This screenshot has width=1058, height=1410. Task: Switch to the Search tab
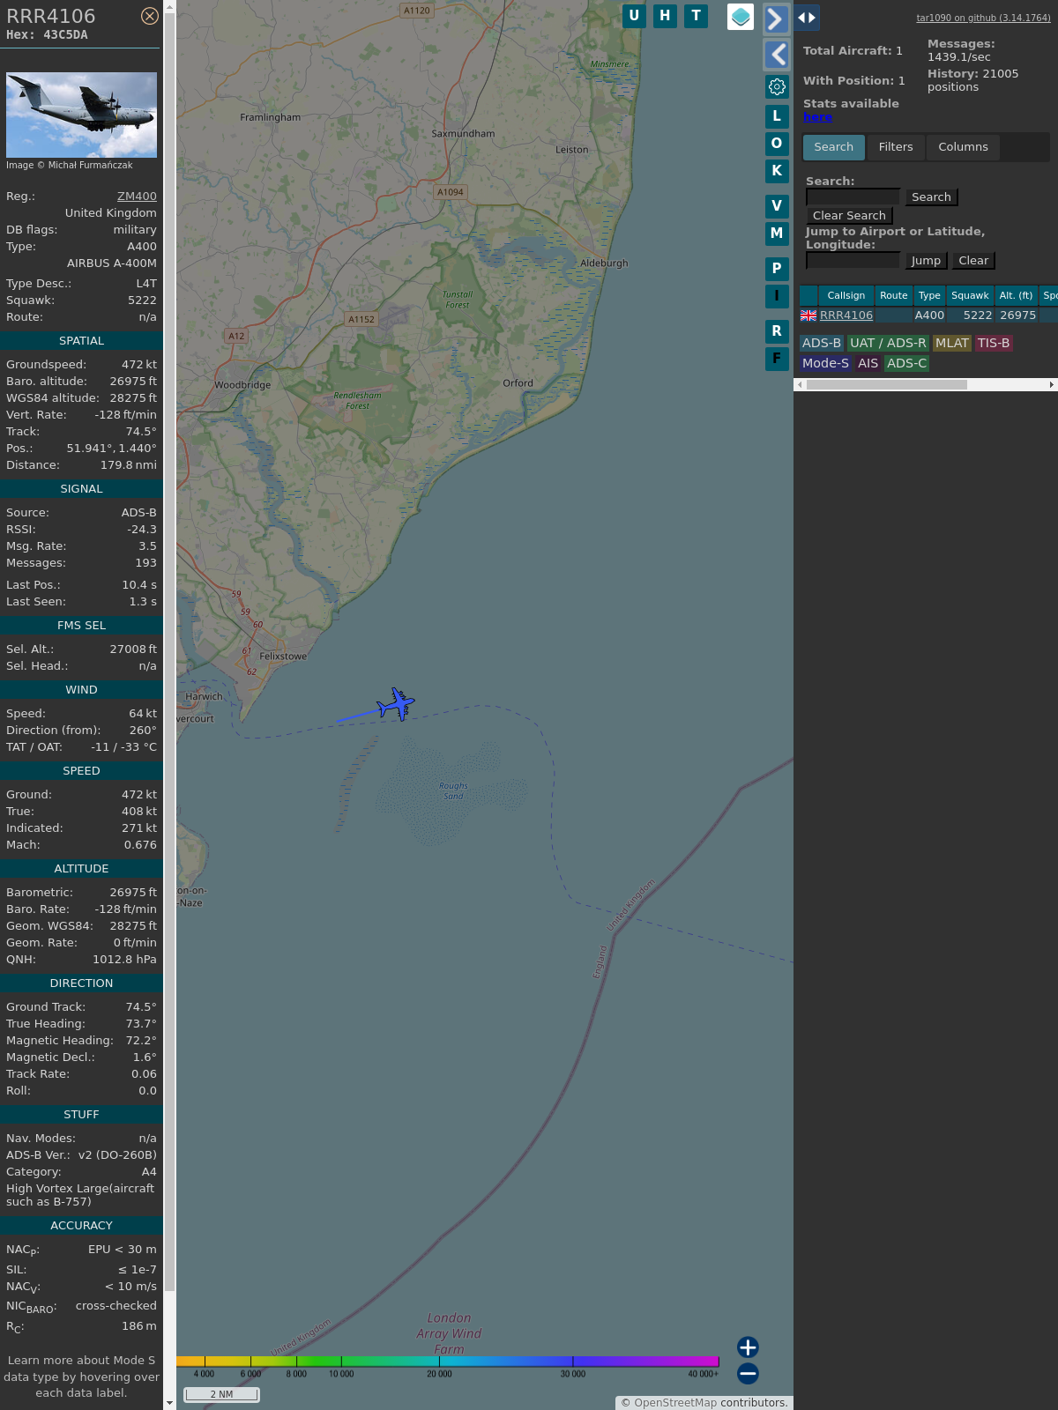pyautogui.click(x=834, y=147)
